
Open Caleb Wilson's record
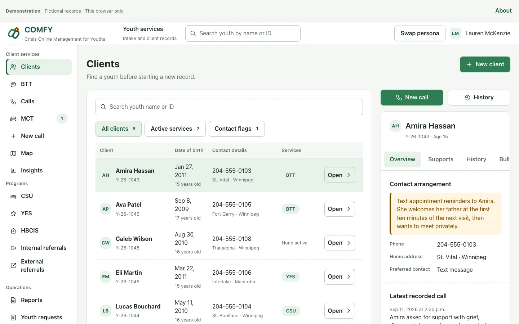point(340,243)
